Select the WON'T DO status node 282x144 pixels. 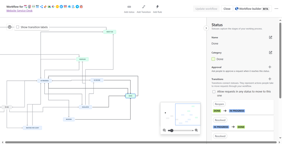click(110, 32)
